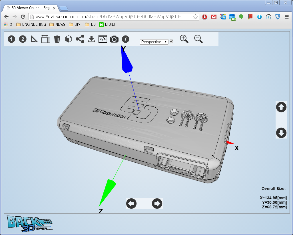Select toolbar option 2
293x235 pixels.
click(x=23, y=39)
